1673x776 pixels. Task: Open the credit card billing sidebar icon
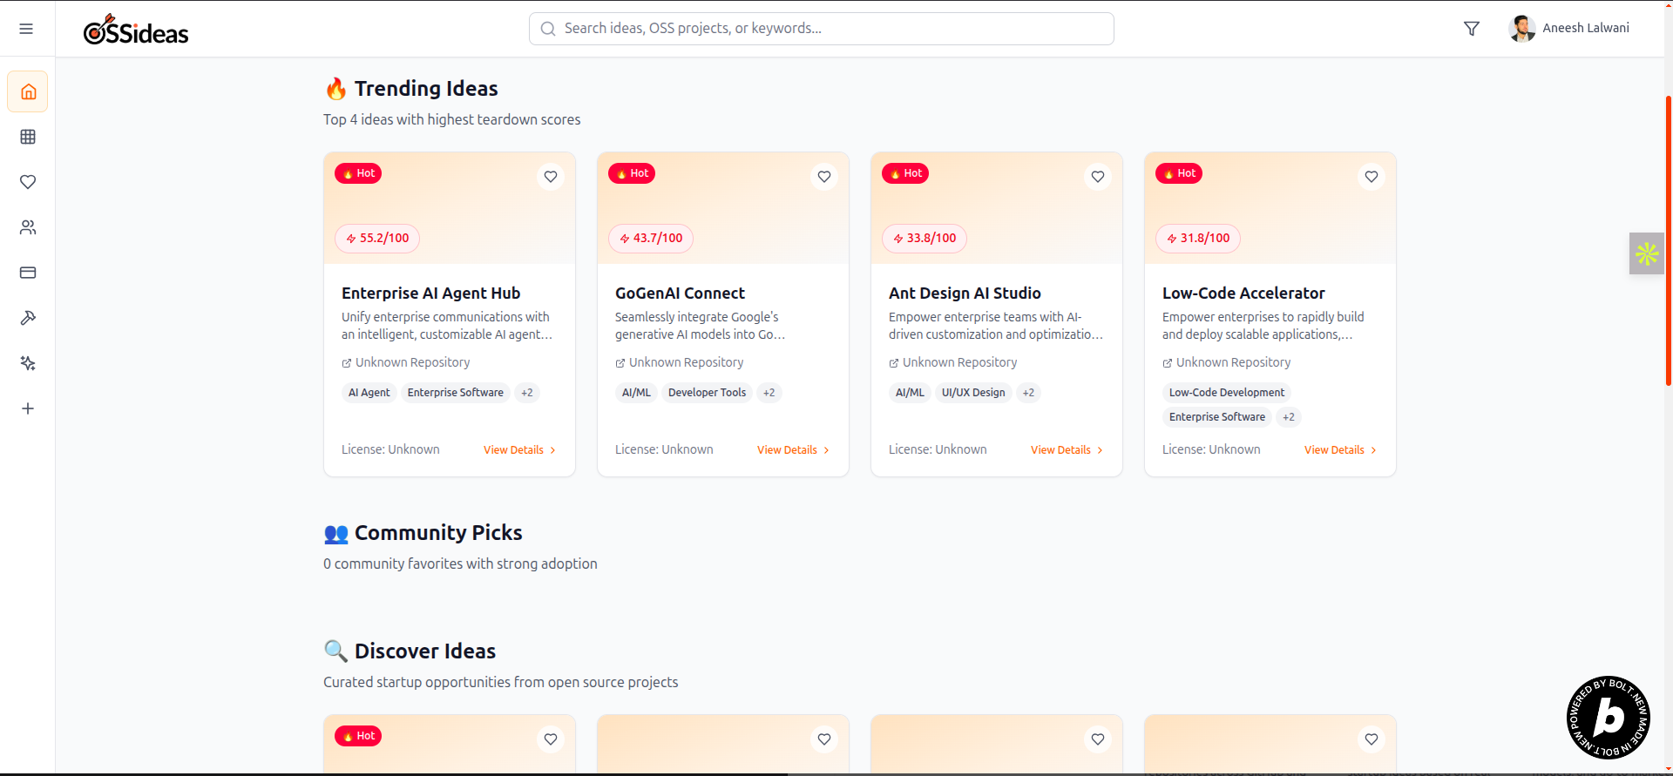pyautogui.click(x=28, y=273)
